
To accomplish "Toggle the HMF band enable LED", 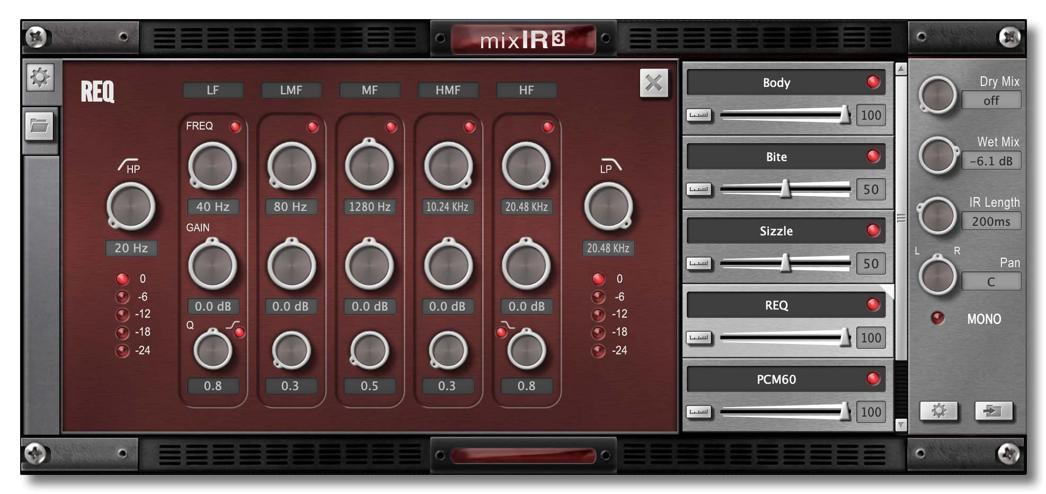I will point(469,127).
